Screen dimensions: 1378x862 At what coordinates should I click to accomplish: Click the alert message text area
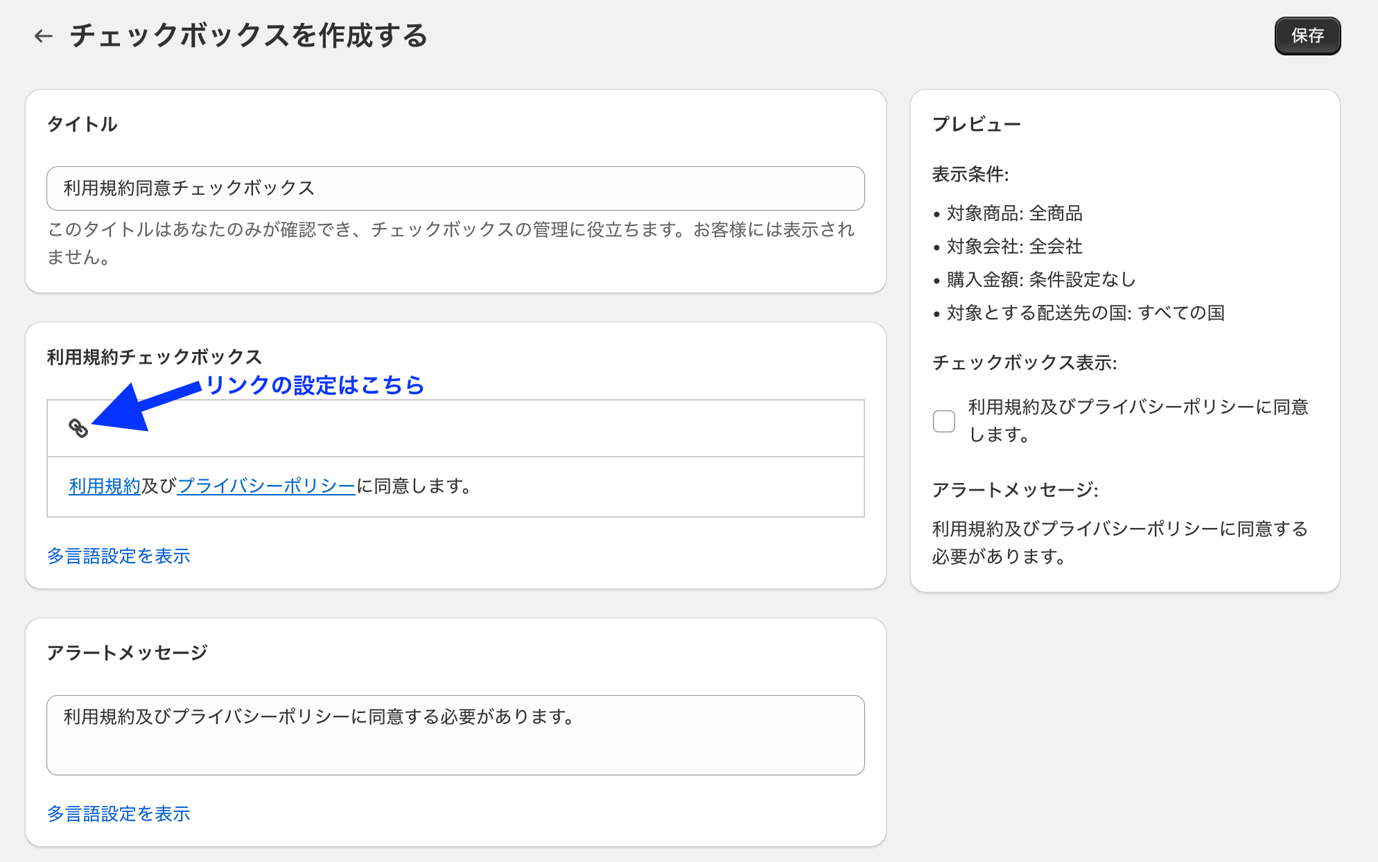(x=455, y=735)
